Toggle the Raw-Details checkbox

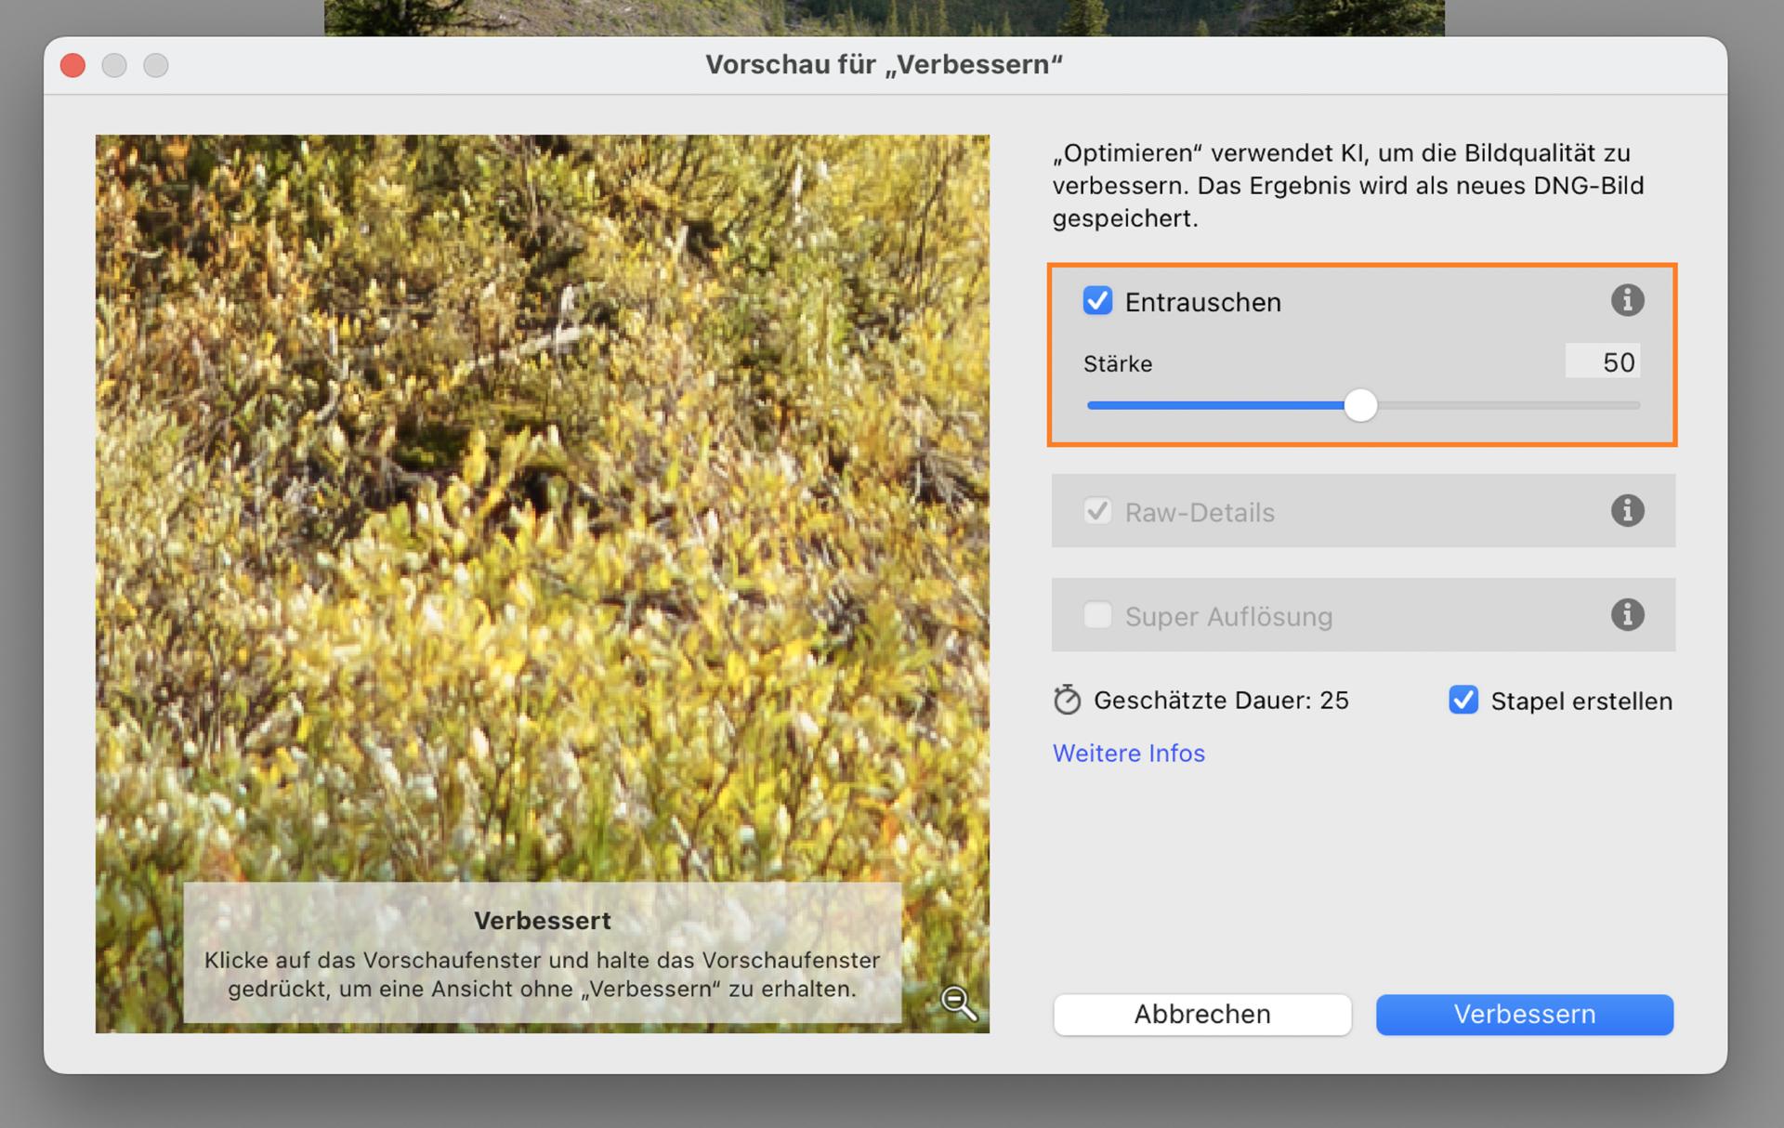[1097, 511]
